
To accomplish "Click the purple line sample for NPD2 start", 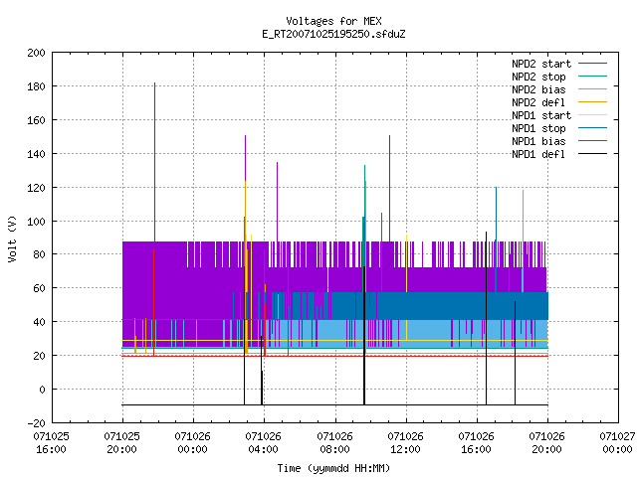I will (x=592, y=64).
